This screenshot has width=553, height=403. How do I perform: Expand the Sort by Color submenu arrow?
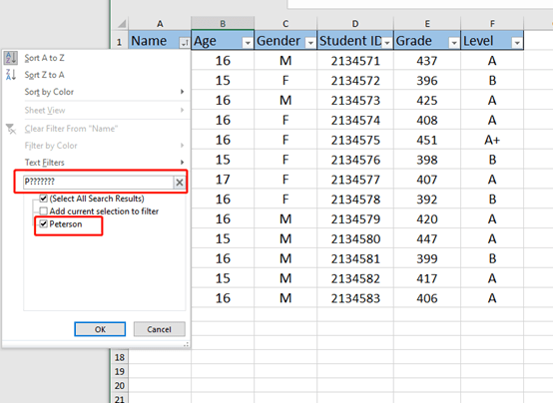tap(182, 92)
